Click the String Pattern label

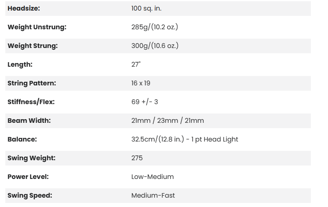point(32,83)
